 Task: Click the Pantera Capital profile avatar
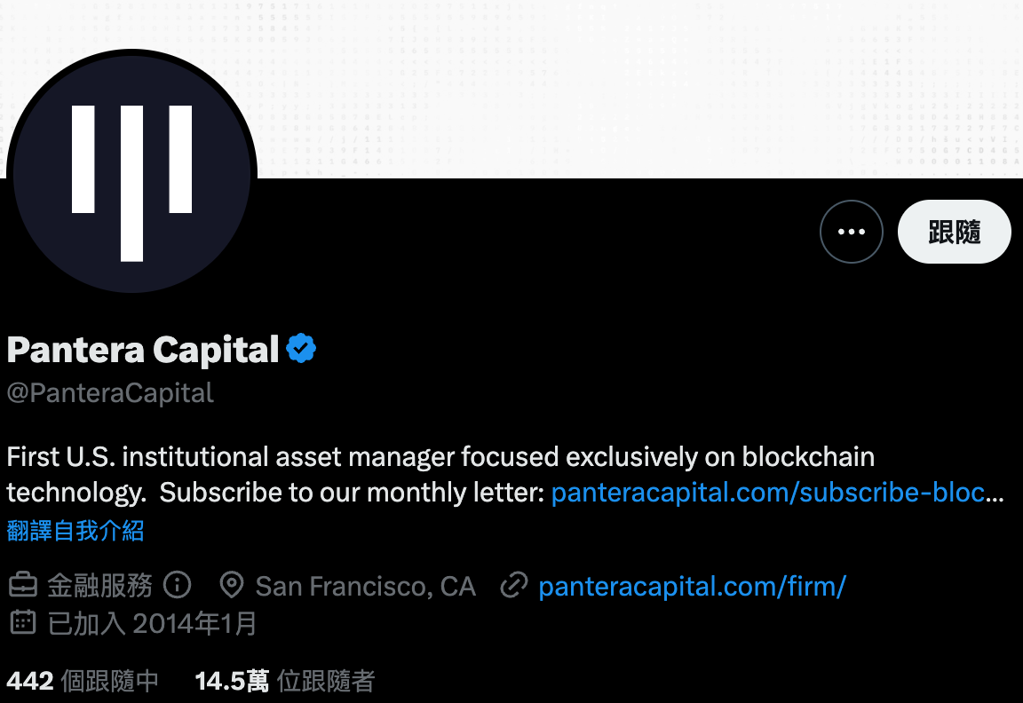pyautogui.click(x=131, y=173)
